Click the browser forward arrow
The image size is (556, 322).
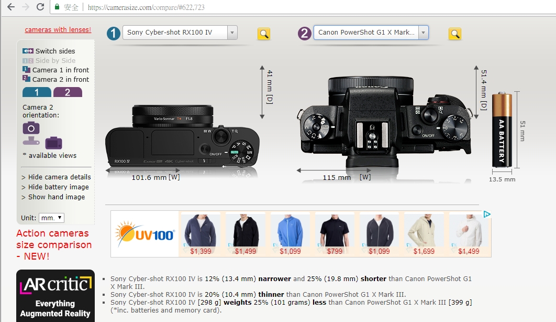pos(26,7)
